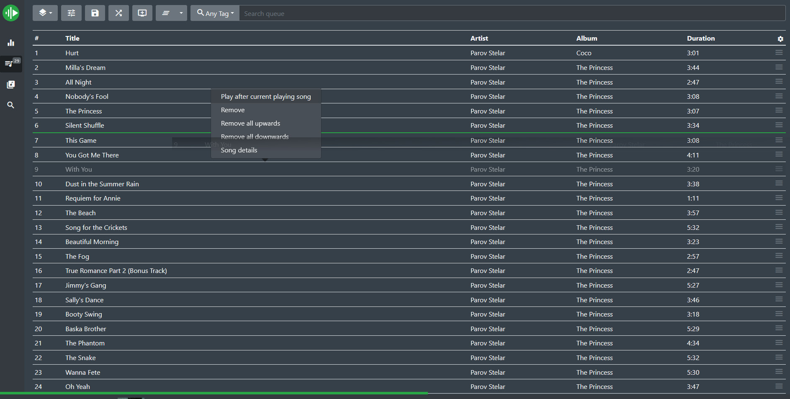Viewport: 790px width, 399px height.
Task: Click the drag handle icon for Hurt
Action: (x=779, y=52)
